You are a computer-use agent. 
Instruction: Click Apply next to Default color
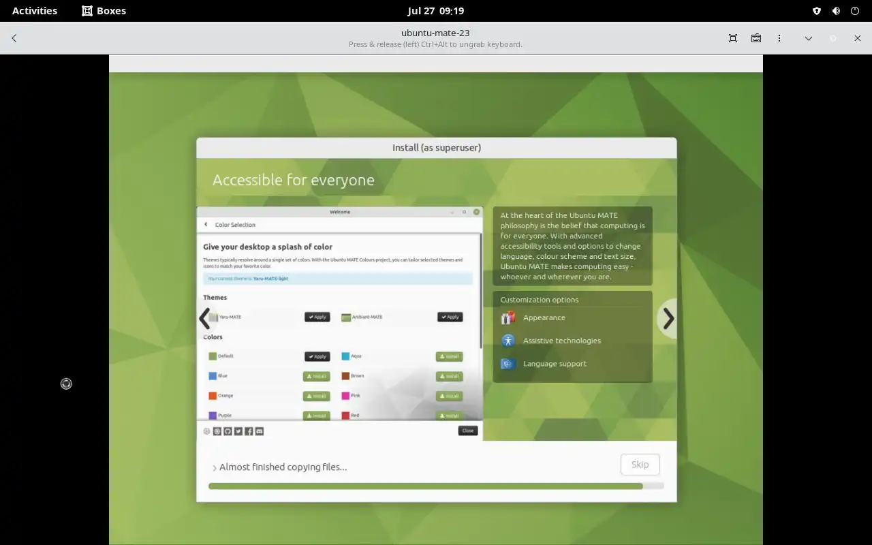317,356
